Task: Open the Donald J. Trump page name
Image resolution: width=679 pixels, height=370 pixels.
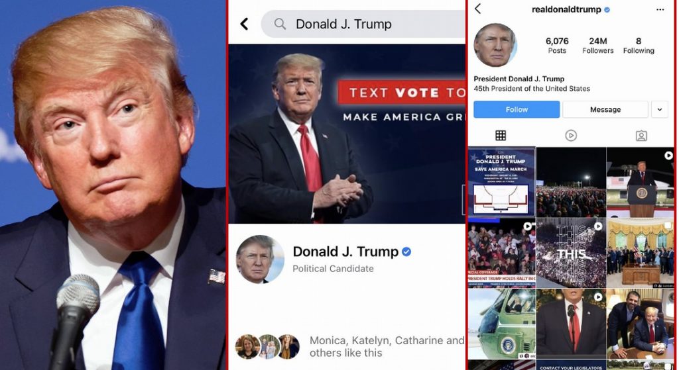Action: pos(345,252)
